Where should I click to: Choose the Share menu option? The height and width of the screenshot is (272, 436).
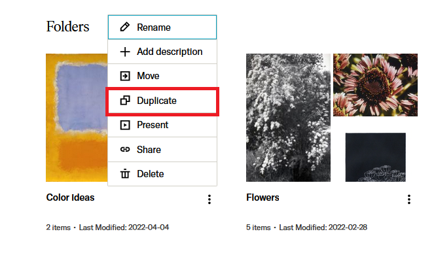(162, 150)
